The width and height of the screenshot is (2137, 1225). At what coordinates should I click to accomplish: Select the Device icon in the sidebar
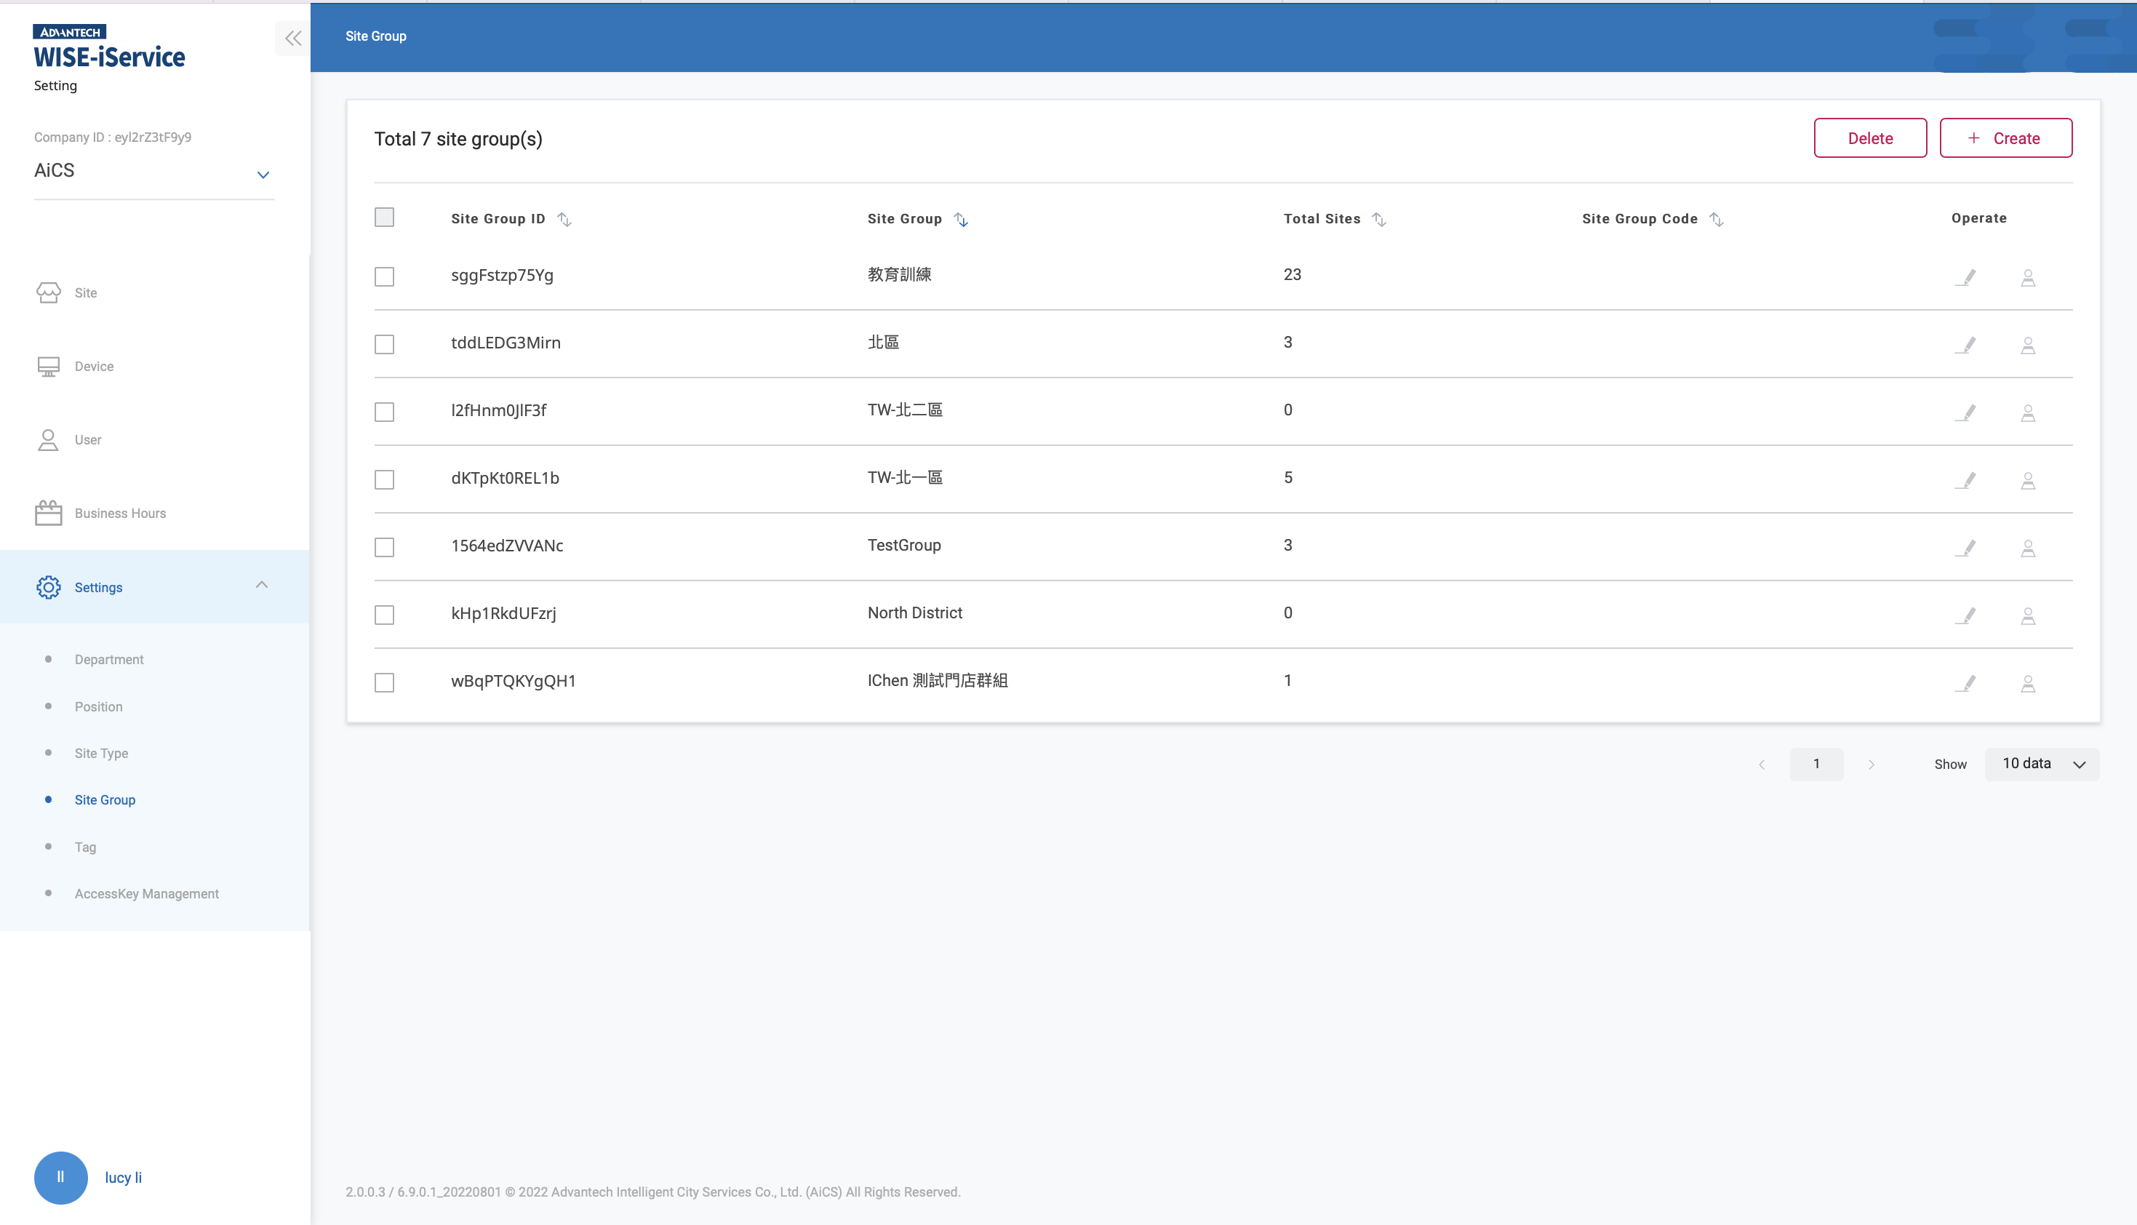pos(48,365)
